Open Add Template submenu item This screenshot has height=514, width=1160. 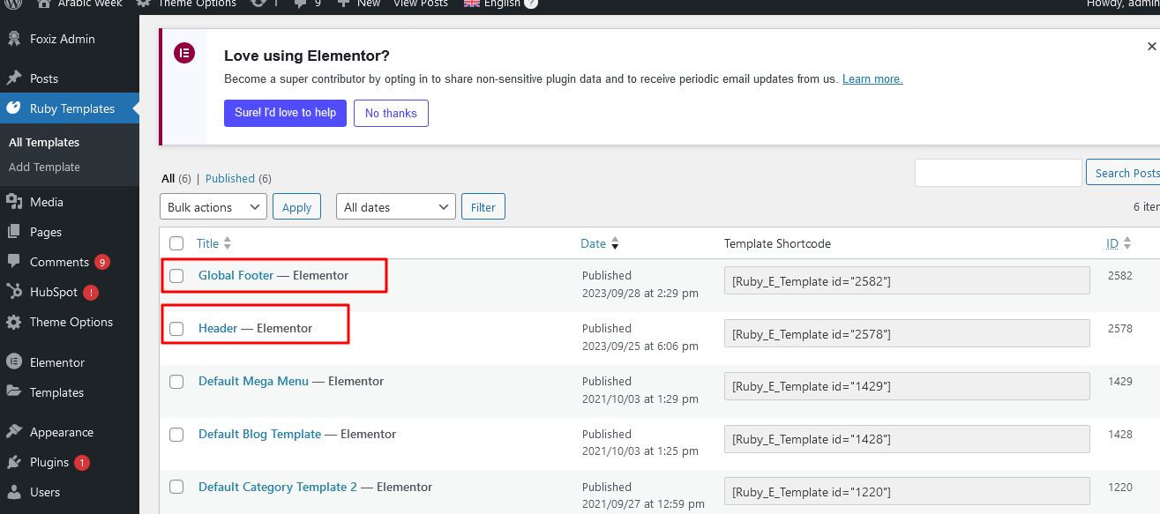44,167
